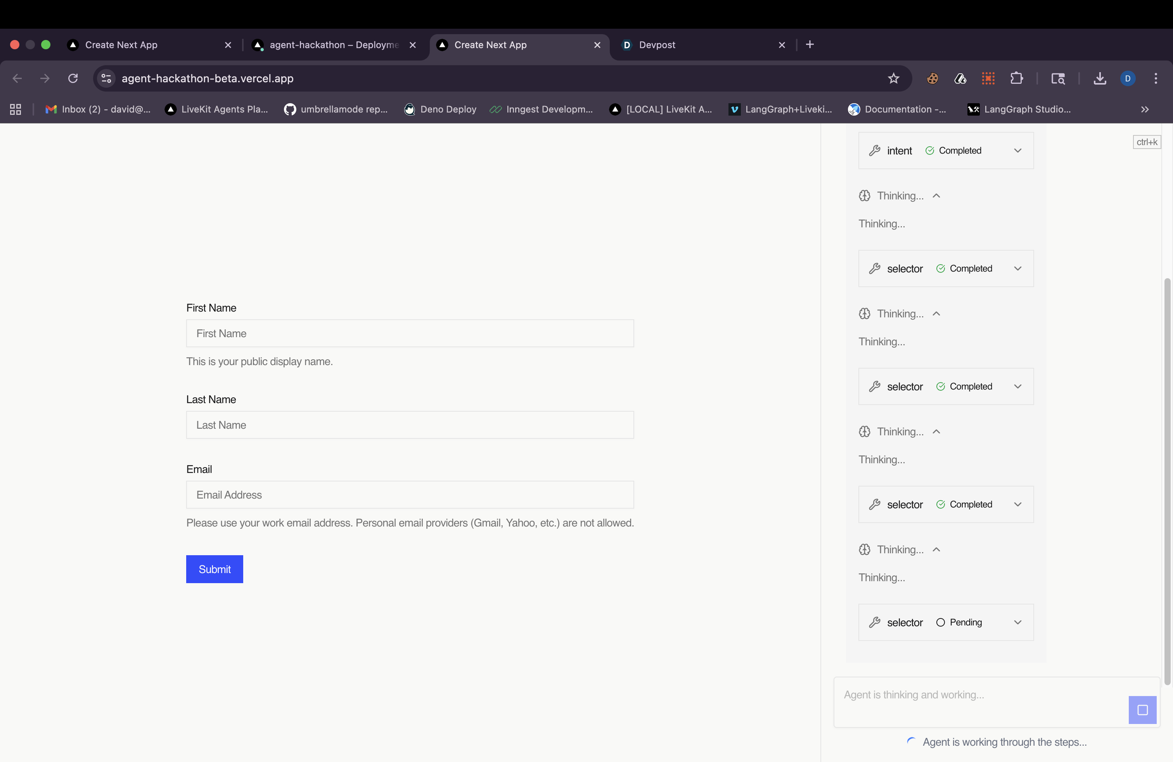Open the browser extensions puzzle icon
The image size is (1173, 762).
coord(1016,78)
